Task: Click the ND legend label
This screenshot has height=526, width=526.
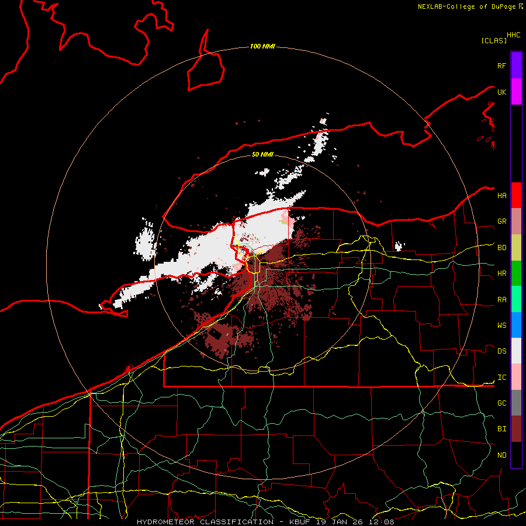Action: [x=501, y=455]
